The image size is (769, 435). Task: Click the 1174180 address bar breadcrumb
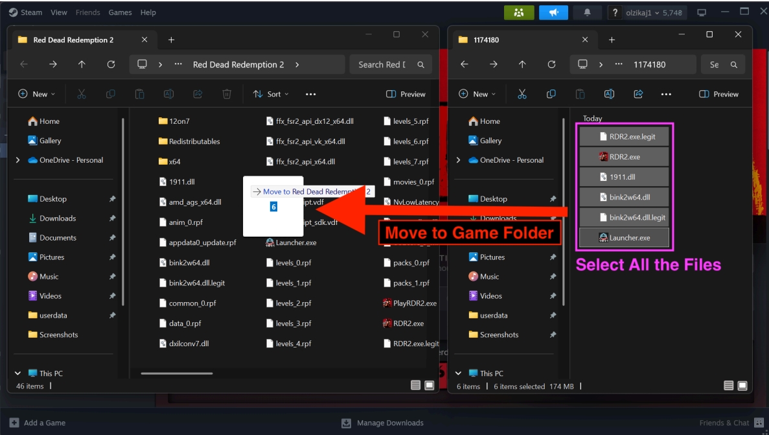pos(649,64)
